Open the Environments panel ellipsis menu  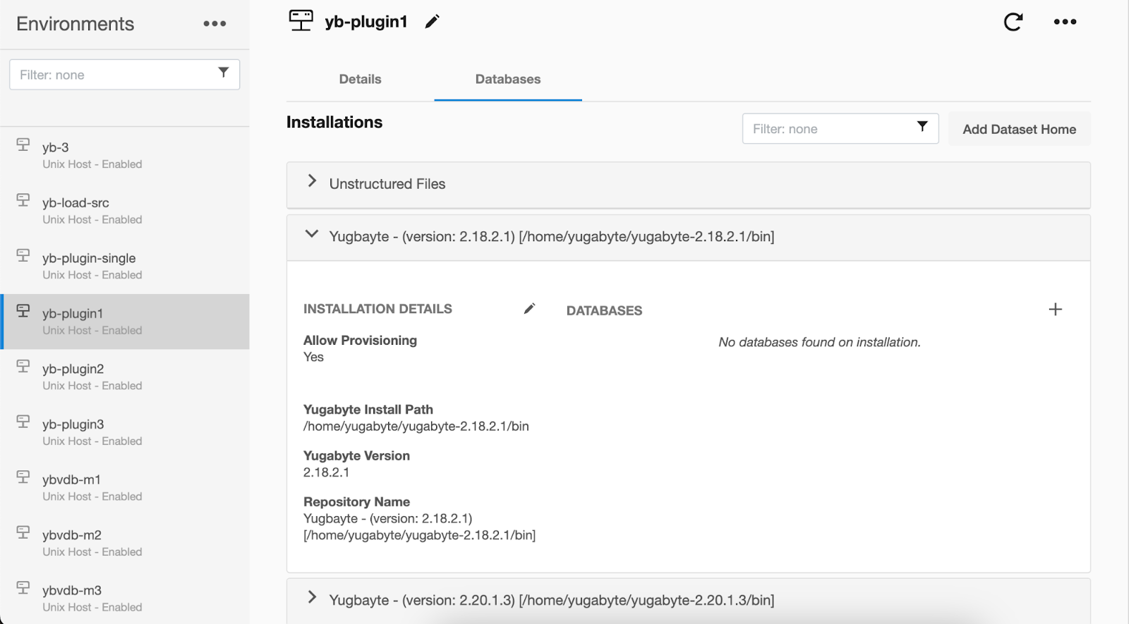(215, 24)
